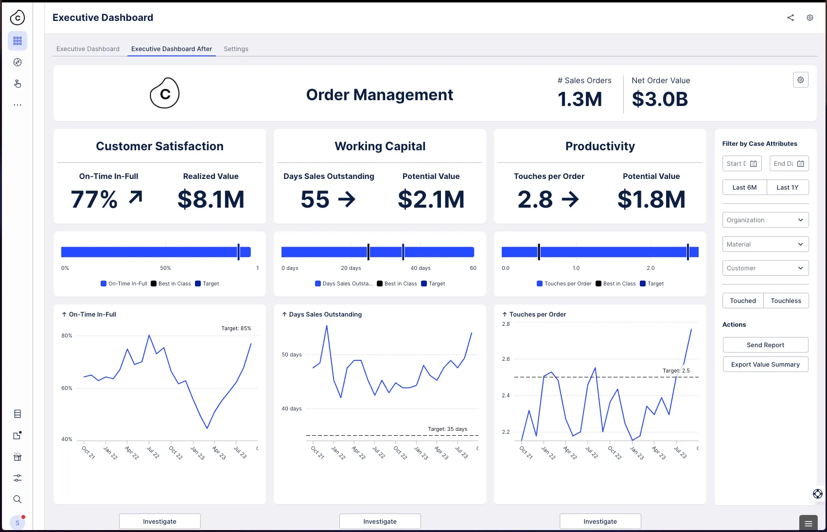Viewport: 827px width, 532px height.
Task: Click the Target: 85% label
Action: tap(236, 328)
